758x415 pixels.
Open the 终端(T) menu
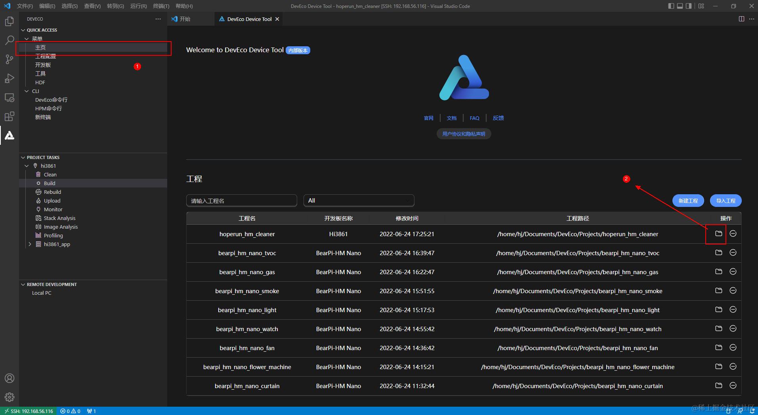coord(161,6)
